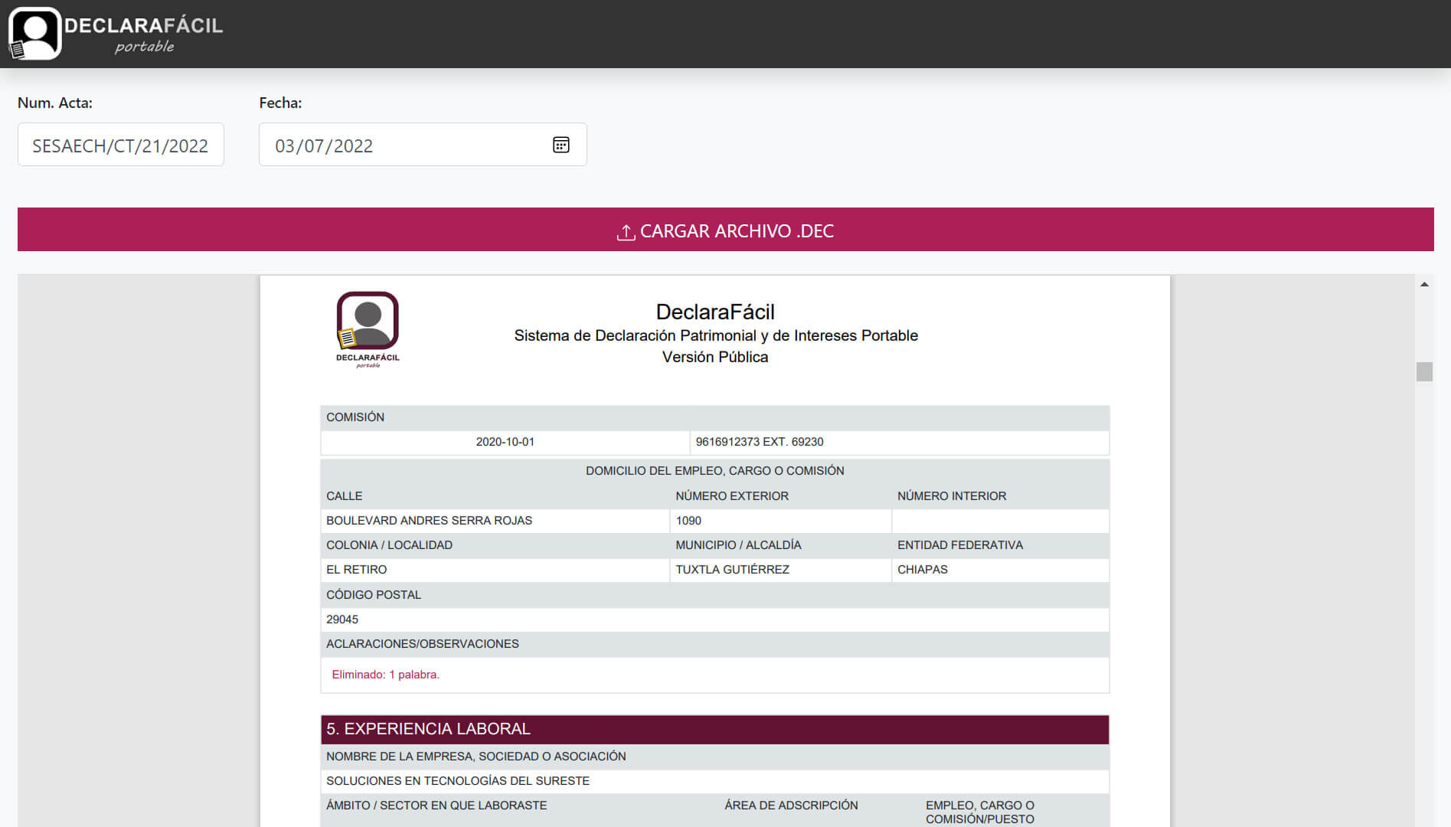Click the document viewer scrollbar thumb
Viewport: 1451px width, 827px height.
[1424, 371]
